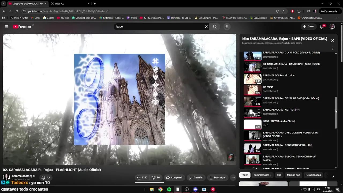This screenshot has width=343, height=193.
Task: Open the apps grid in bookmarks bar
Action: tap(3, 18)
